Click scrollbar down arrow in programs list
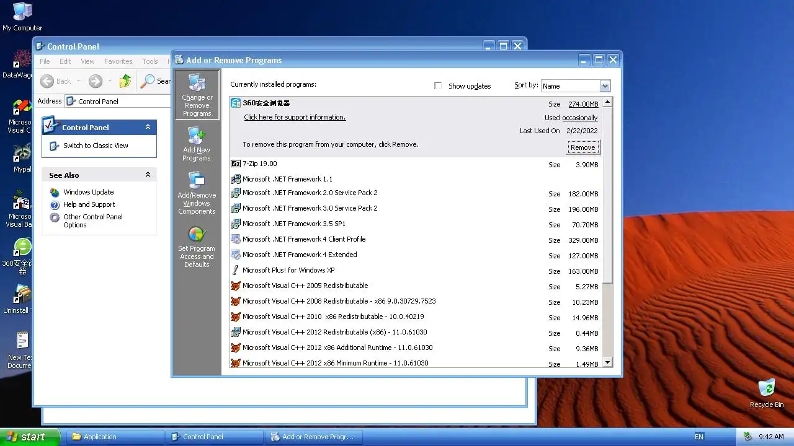794x446 pixels. click(x=607, y=362)
